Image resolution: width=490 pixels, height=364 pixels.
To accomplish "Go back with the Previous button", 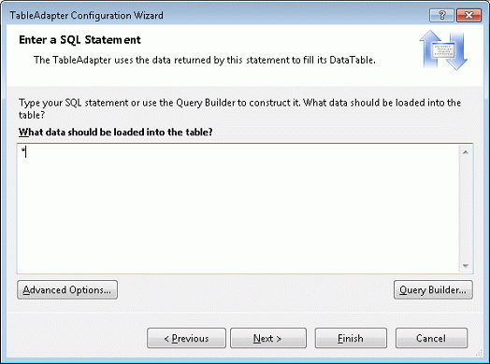I will [186, 338].
